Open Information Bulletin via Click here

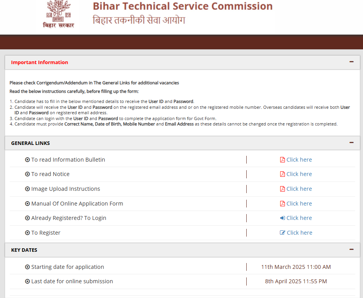tap(299, 160)
